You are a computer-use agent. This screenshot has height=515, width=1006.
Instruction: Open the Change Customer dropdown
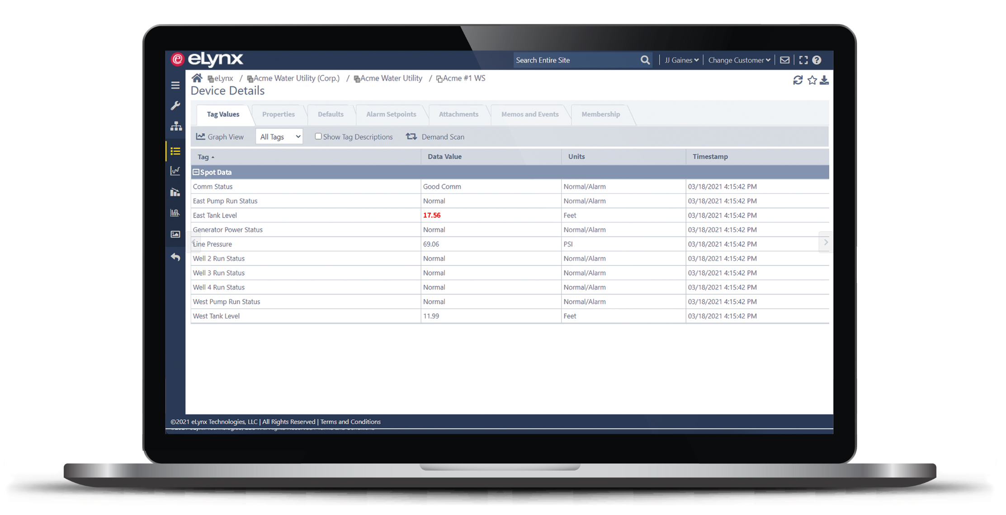[739, 60]
